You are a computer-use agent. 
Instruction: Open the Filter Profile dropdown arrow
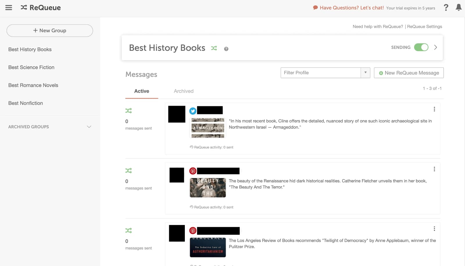(365, 73)
